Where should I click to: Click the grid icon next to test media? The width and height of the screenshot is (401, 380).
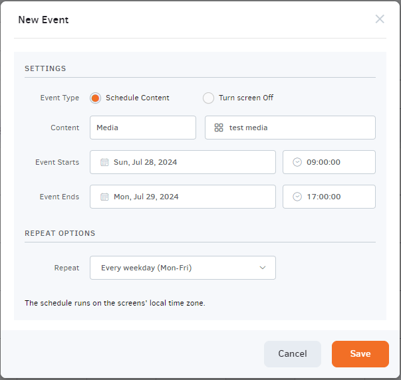(x=219, y=128)
